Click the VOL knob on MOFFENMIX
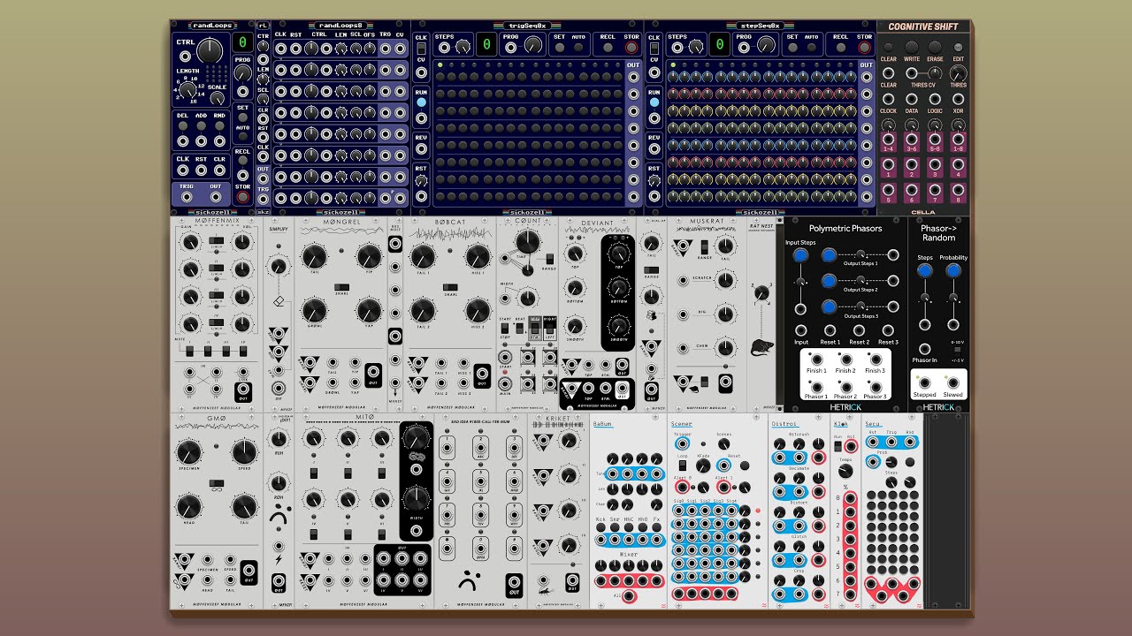 [x=242, y=244]
